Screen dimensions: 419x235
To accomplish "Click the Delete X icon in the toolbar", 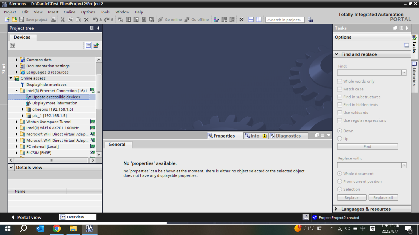I will tap(86, 20).
